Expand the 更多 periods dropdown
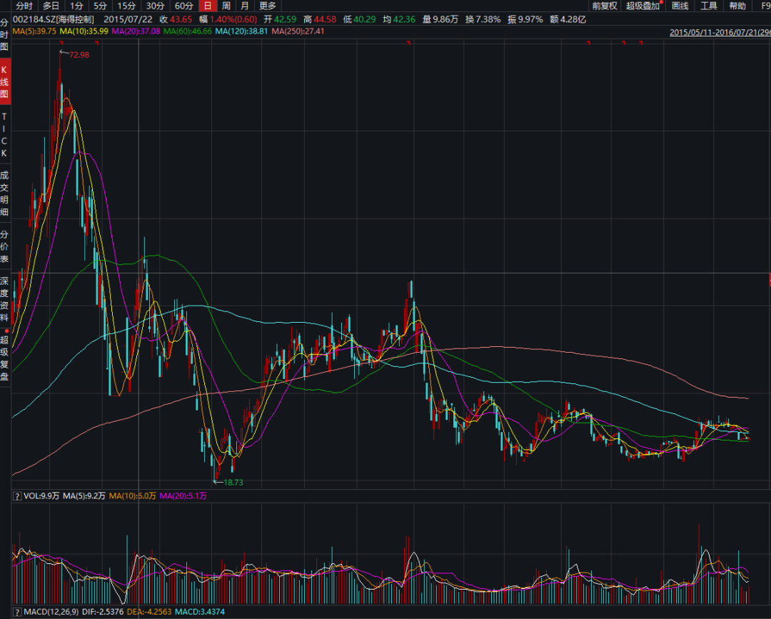The height and width of the screenshot is (619, 771). [x=267, y=6]
